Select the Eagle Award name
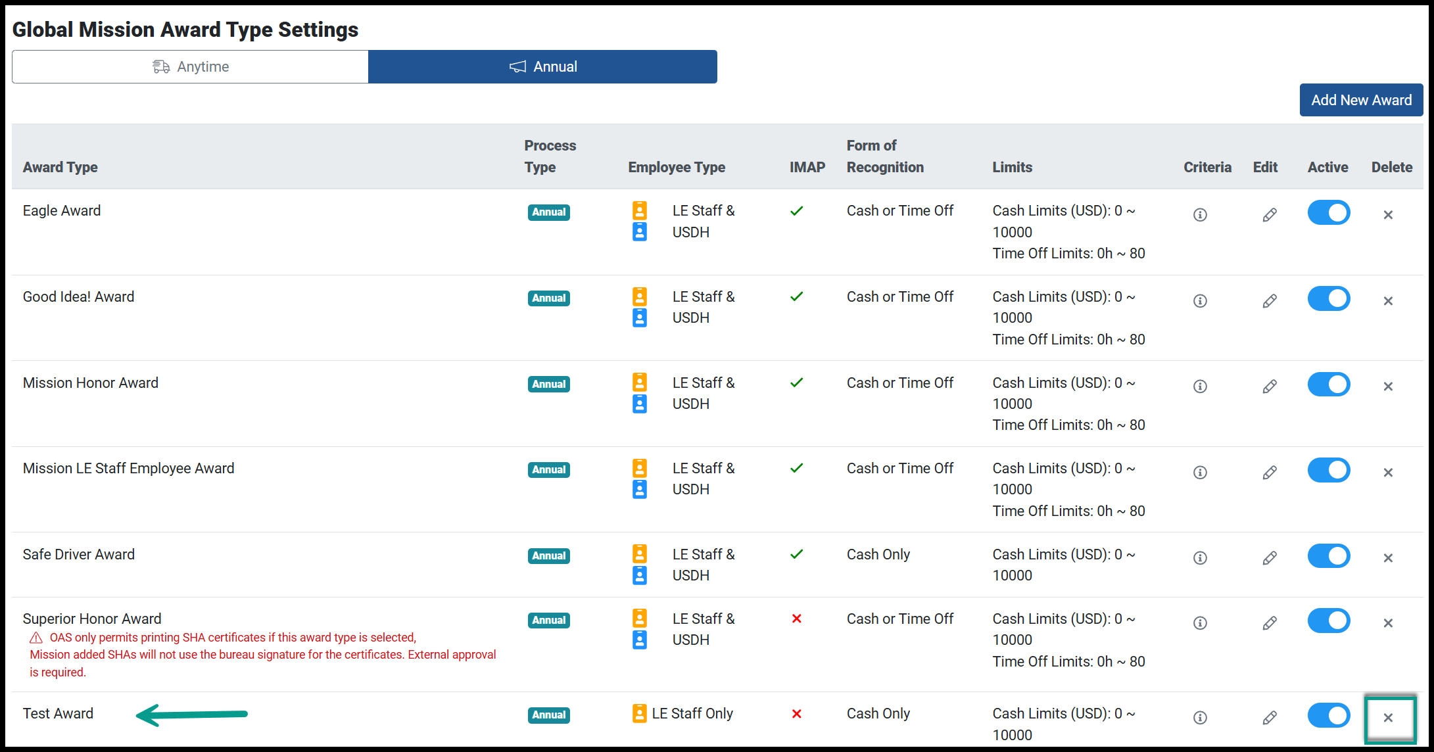Screen dimensions: 1434x752 (62, 210)
